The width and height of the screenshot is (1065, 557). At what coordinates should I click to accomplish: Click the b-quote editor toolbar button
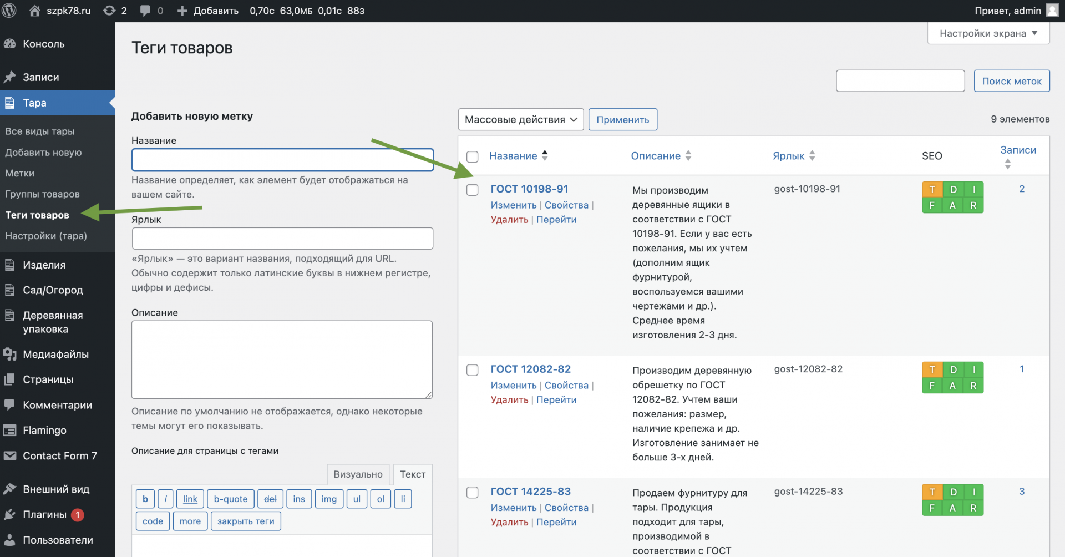[x=231, y=499]
